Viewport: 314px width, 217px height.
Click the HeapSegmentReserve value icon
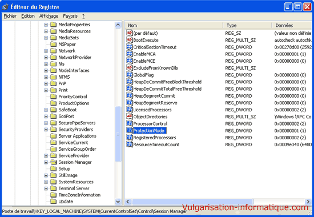130,103
